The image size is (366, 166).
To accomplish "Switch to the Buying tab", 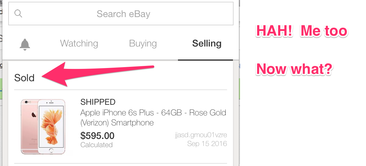I will [x=143, y=44].
